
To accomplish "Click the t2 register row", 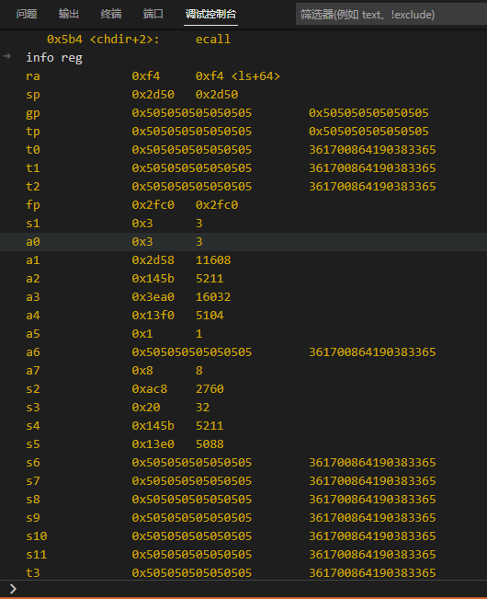I will [243, 187].
